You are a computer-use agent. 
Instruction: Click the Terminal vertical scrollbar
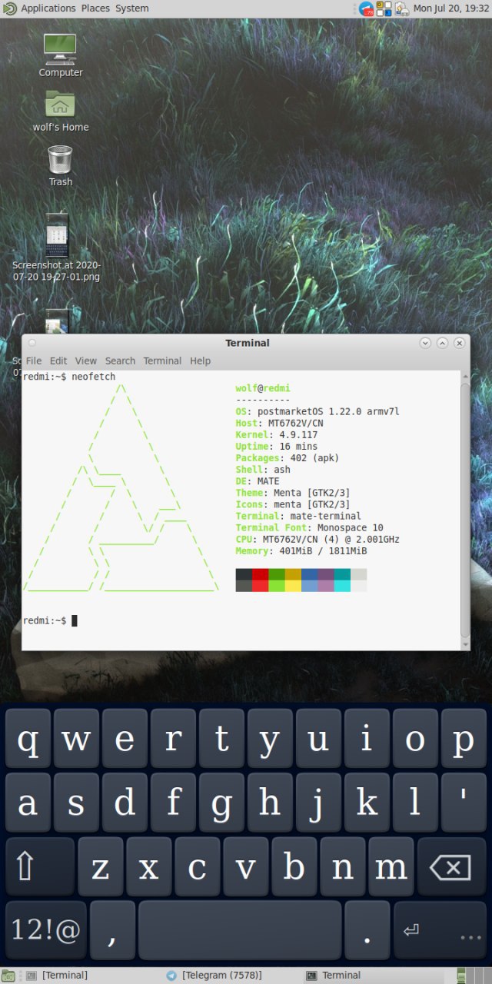[x=464, y=509]
